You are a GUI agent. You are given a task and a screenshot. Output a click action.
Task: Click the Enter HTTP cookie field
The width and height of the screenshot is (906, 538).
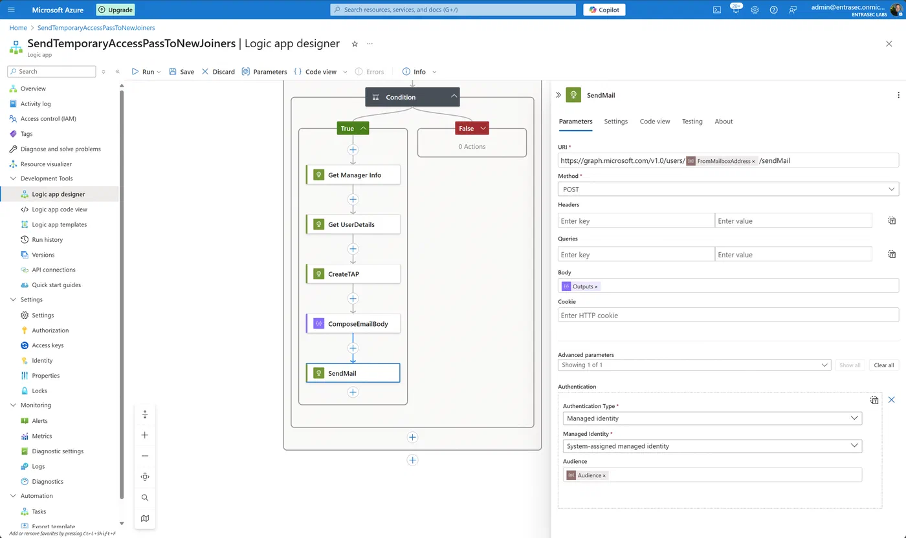[728, 315]
